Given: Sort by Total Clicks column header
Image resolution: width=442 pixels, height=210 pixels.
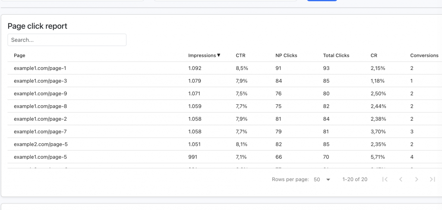Looking at the screenshot, I should click(336, 55).
